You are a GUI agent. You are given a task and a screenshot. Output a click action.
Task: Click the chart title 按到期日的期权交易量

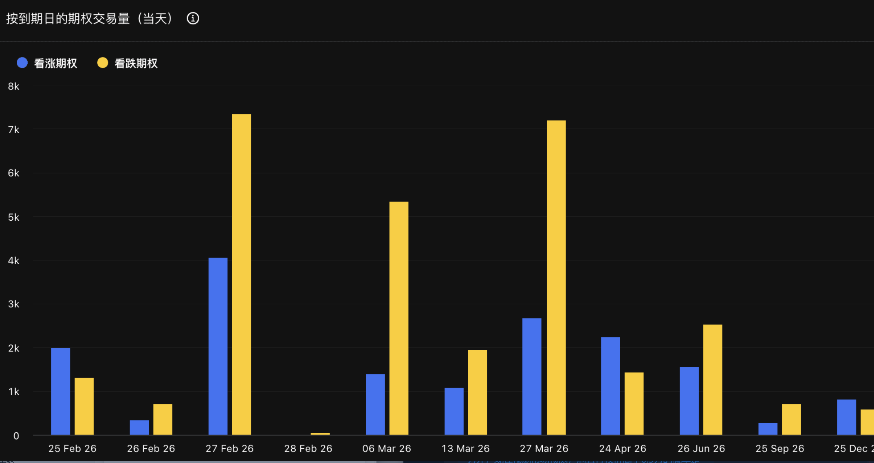coord(68,19)
